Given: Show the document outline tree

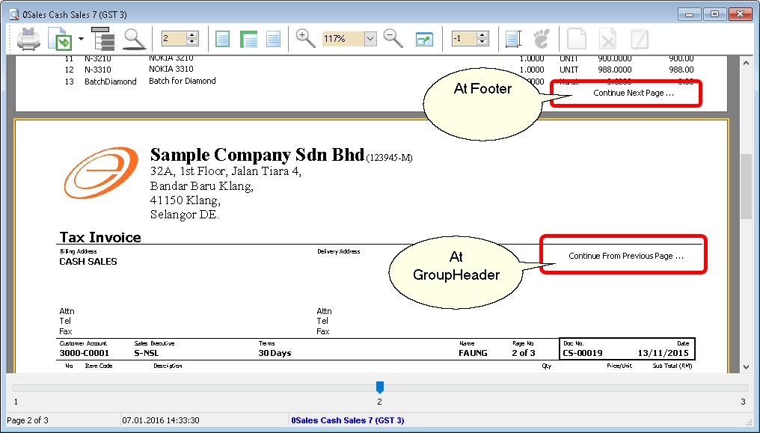Looking at the screenshot, I should click(102, 39).
